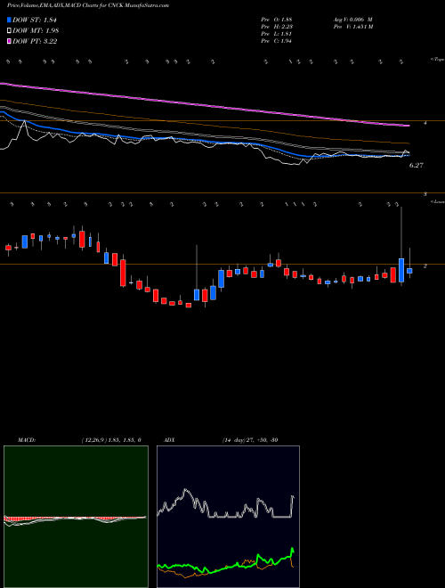Click the MACD '(12,26,9) 1.85, 1.85, 0' values
The width and height of the screenshot is (445, 588).
[x=111, y=440]
